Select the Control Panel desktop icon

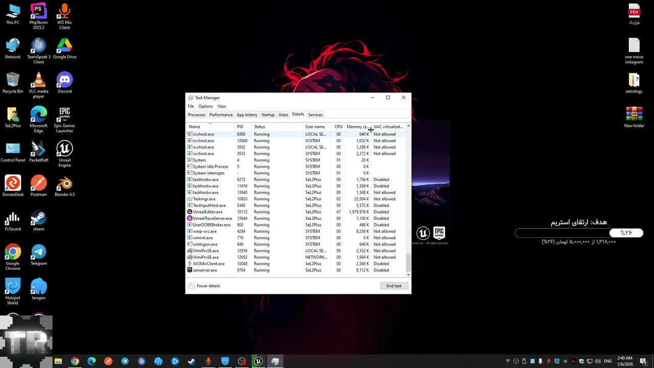tap(13, 152)
